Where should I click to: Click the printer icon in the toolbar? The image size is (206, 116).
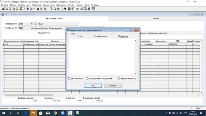[89, 9]
